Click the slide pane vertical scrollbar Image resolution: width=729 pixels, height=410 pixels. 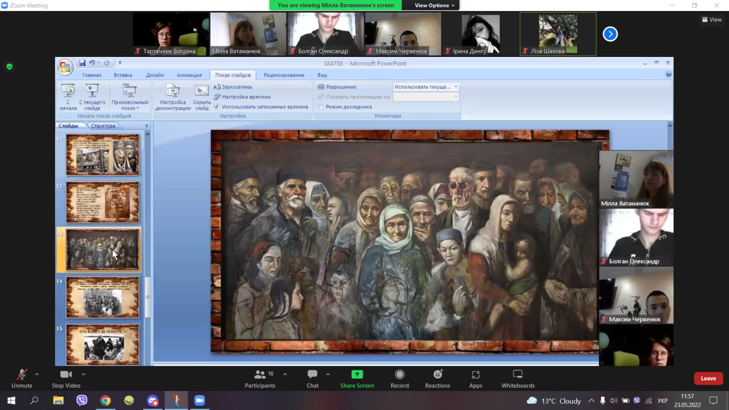[x=148, y=296]
